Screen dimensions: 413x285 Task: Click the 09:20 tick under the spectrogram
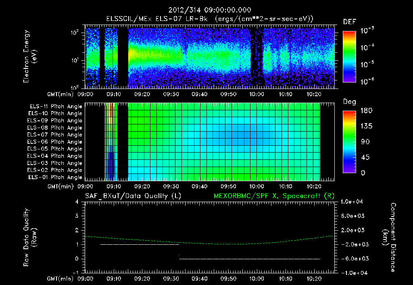[142, 94]
